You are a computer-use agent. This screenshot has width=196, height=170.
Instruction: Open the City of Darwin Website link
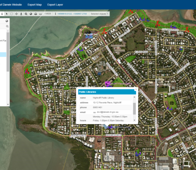11,5
